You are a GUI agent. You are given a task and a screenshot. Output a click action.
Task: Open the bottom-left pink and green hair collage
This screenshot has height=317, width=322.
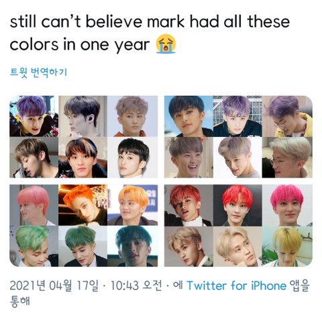(83, 226)
